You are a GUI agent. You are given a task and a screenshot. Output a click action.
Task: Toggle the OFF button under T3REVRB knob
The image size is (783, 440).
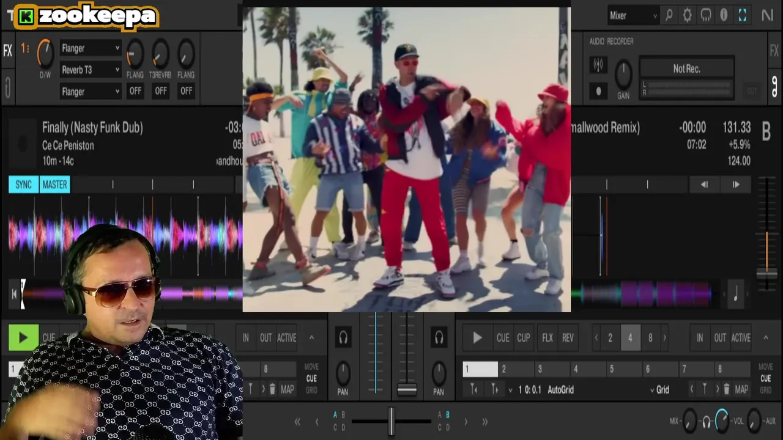tap(160, 90)
